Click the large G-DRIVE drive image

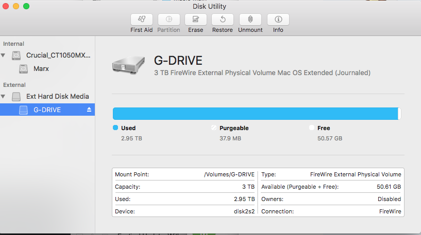click(x=129, y=65)
